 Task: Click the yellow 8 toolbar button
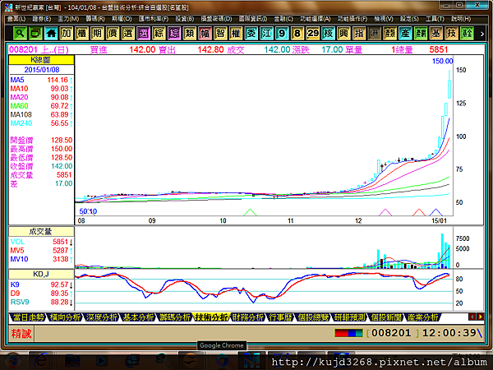297,33
